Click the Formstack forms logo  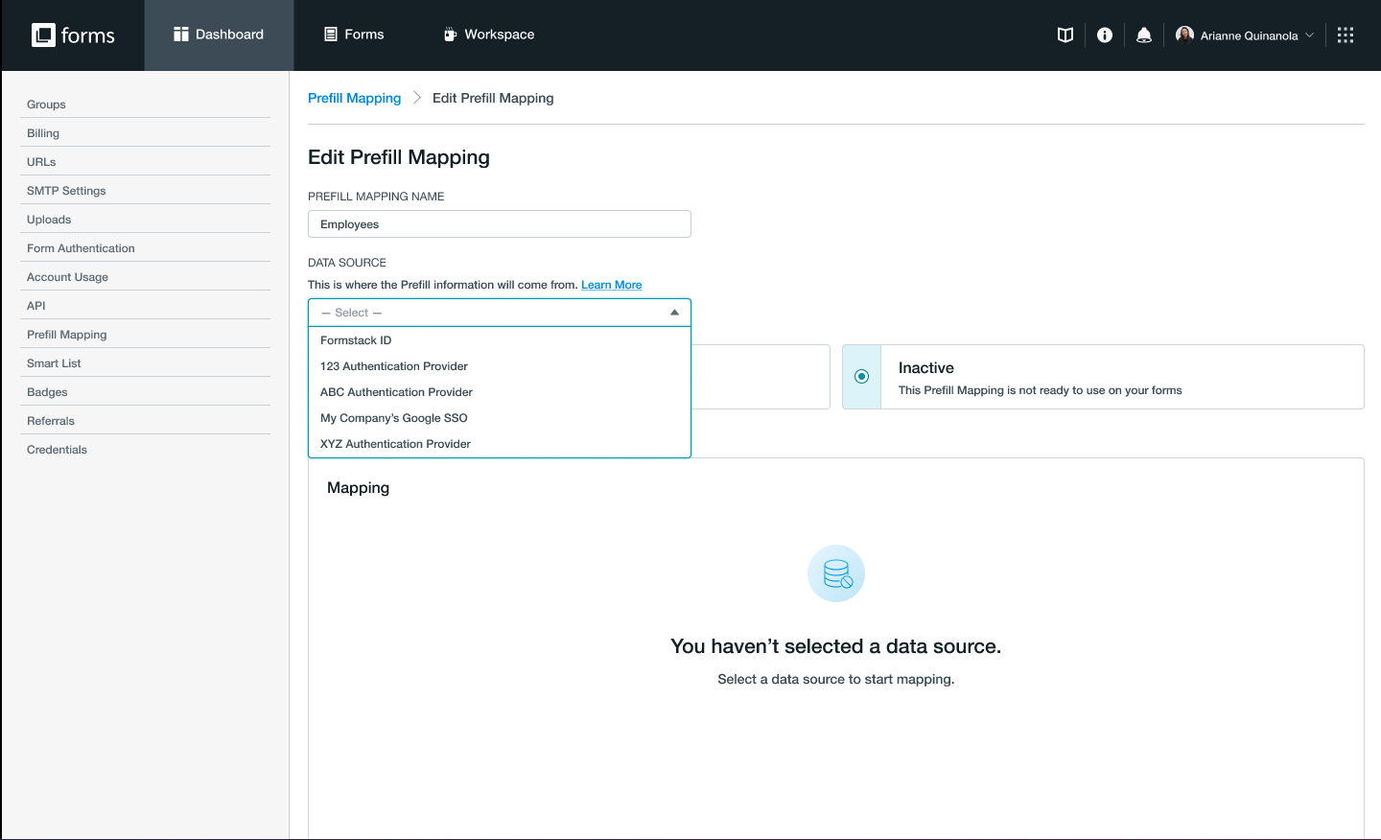[x=73, y=35]
